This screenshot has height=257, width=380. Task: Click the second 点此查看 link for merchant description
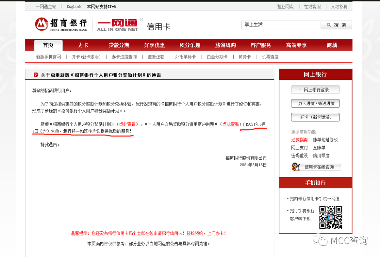coord(231,124)
